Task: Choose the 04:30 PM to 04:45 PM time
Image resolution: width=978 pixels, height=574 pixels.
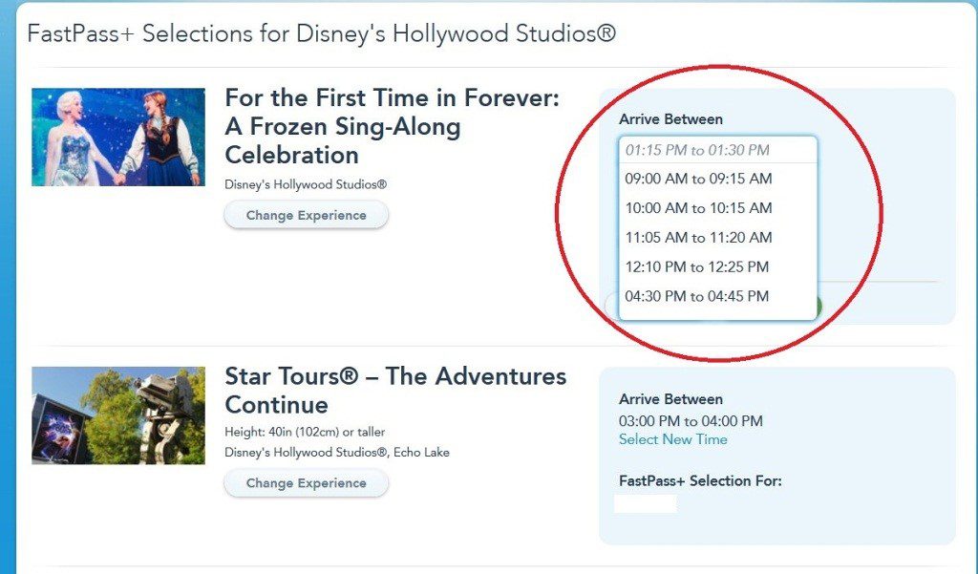Action: (x=696, y=296)
